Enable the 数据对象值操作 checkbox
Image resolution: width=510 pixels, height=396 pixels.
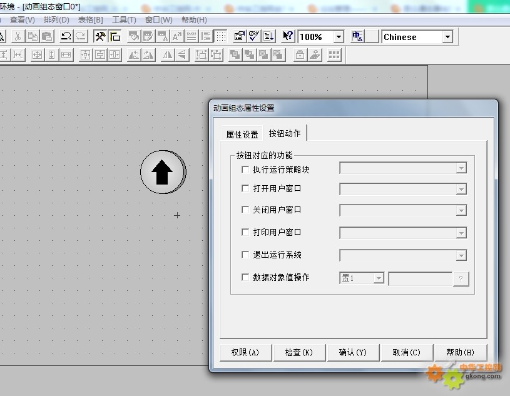click(245, 277)
